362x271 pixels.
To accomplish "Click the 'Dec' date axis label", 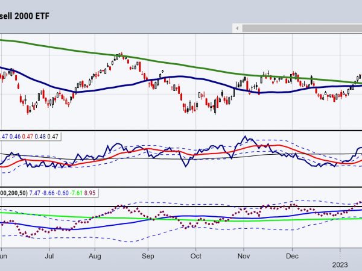I will pyautogui.click(x=292, y=257).
